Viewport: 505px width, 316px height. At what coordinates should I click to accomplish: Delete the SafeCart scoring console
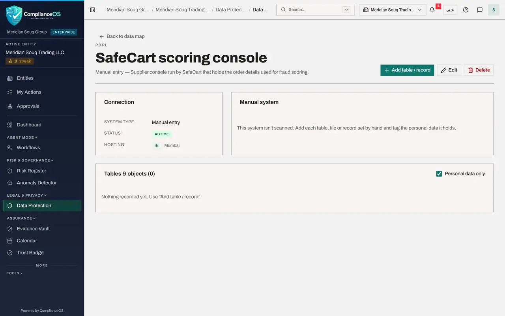click(479, 70)
